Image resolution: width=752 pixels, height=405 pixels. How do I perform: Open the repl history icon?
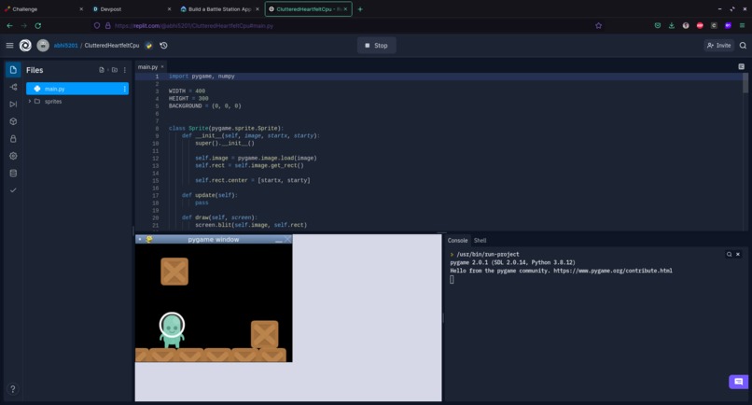163,46
